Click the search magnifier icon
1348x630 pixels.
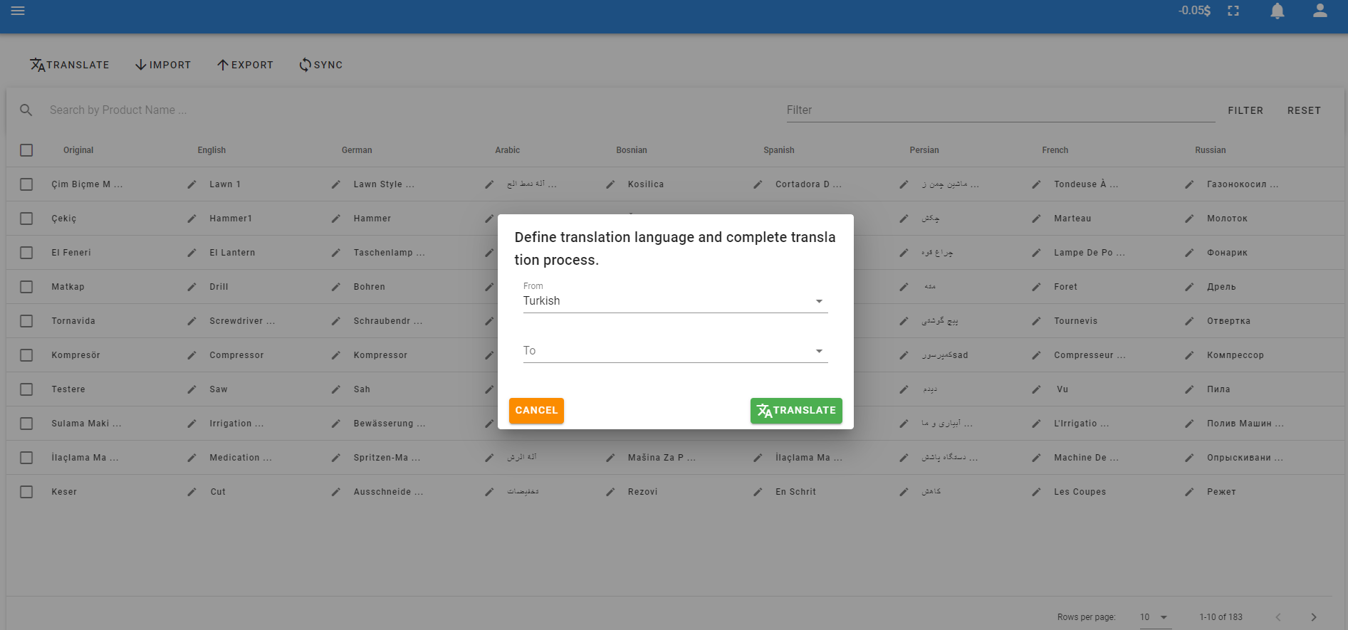pos(26,110)
